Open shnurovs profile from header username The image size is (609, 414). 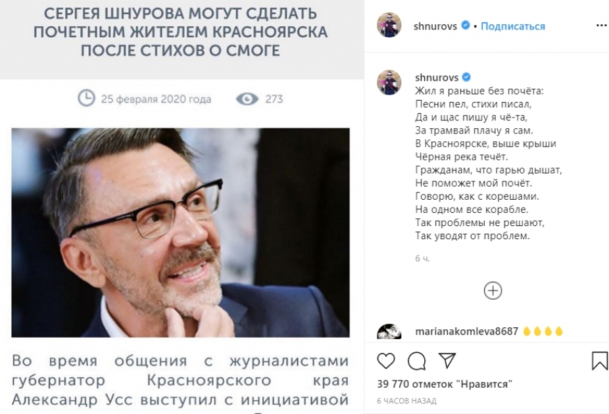click(435, 26)
